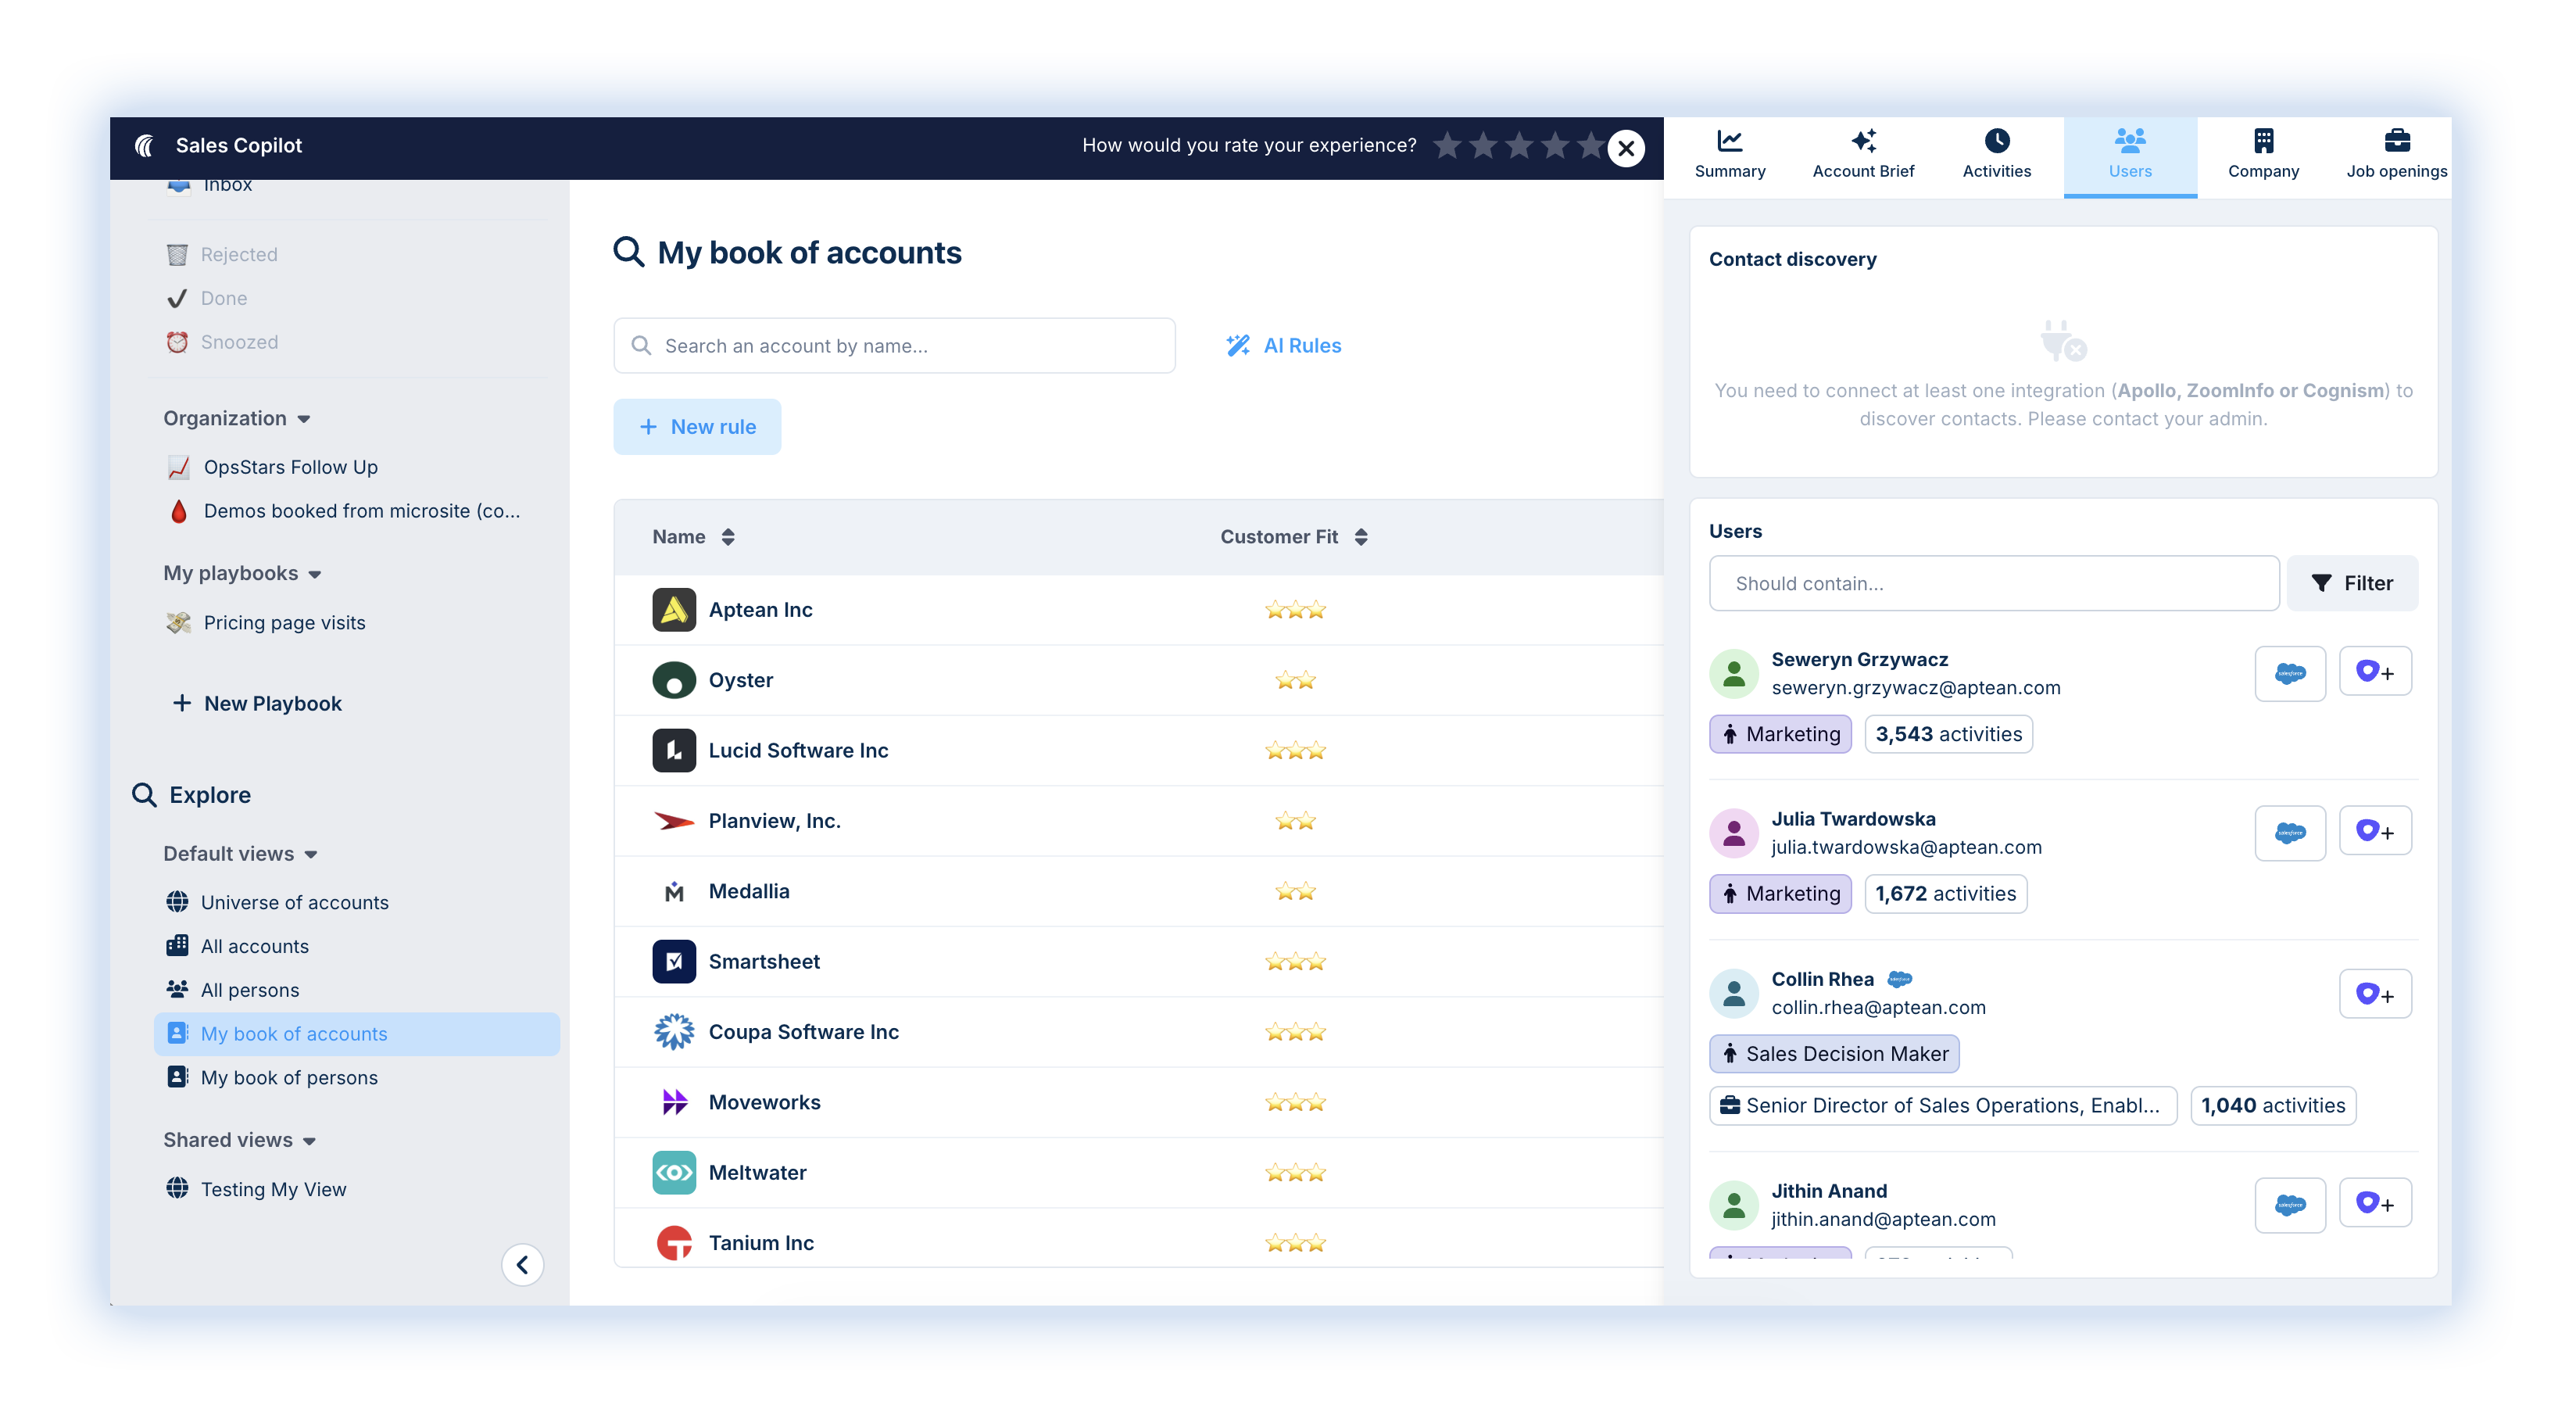
Task: Click the Aptean Inc logo icon
Action: click(x=674, y=609)
